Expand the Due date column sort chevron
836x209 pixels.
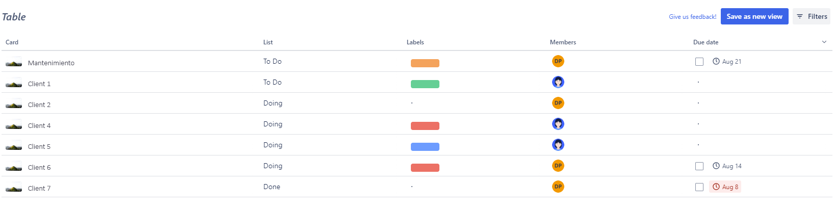824,42
